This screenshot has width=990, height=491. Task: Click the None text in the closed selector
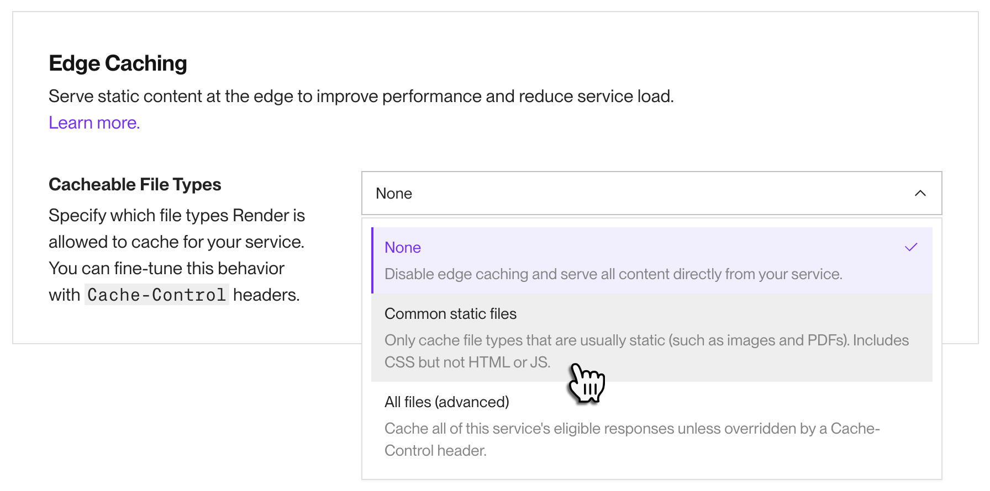[393, 193]
